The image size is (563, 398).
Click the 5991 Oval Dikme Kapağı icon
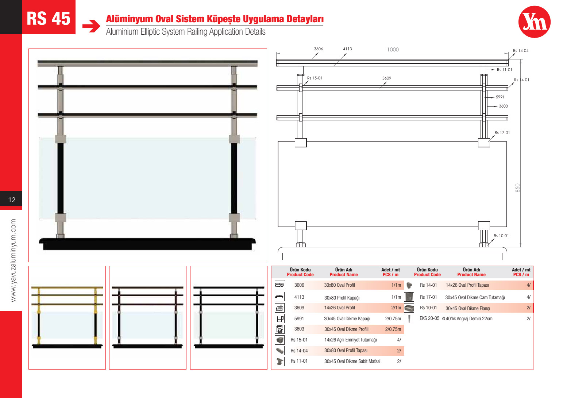click(x=279, y=318)
